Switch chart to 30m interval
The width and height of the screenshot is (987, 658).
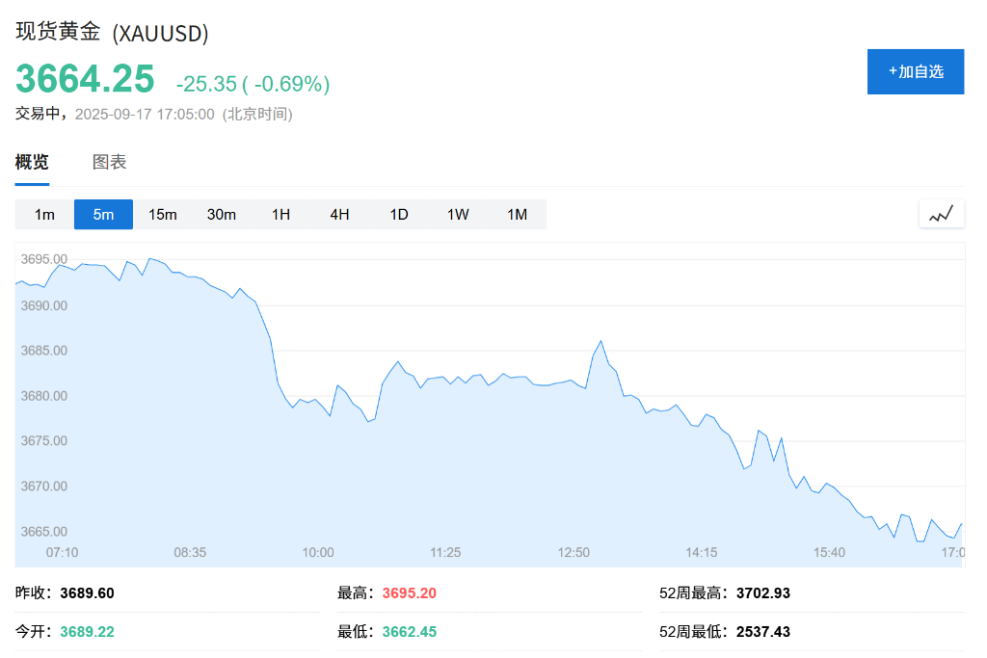(x=222, y=214)
